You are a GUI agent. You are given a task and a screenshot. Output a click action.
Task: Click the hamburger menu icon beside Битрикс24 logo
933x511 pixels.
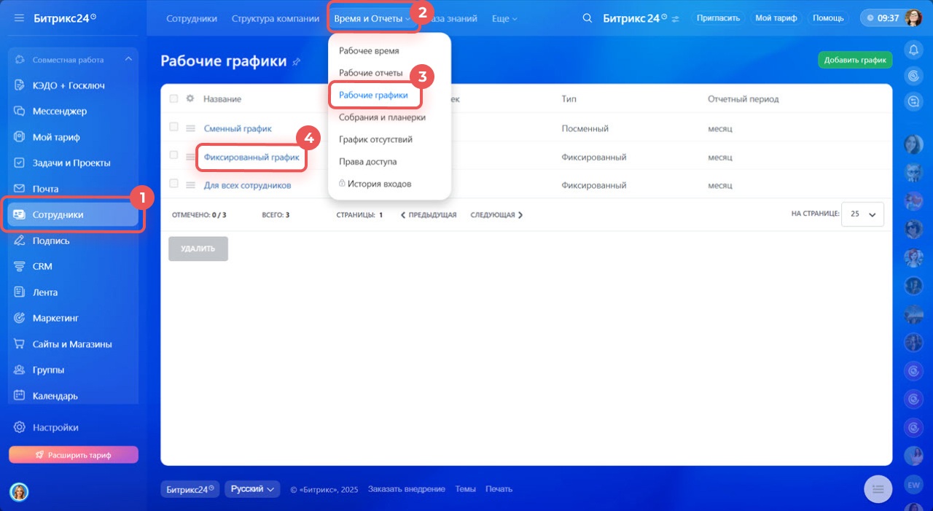19,17
